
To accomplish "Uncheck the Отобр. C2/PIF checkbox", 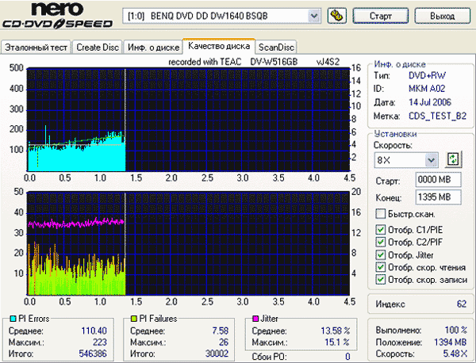I will coord(381,243).
